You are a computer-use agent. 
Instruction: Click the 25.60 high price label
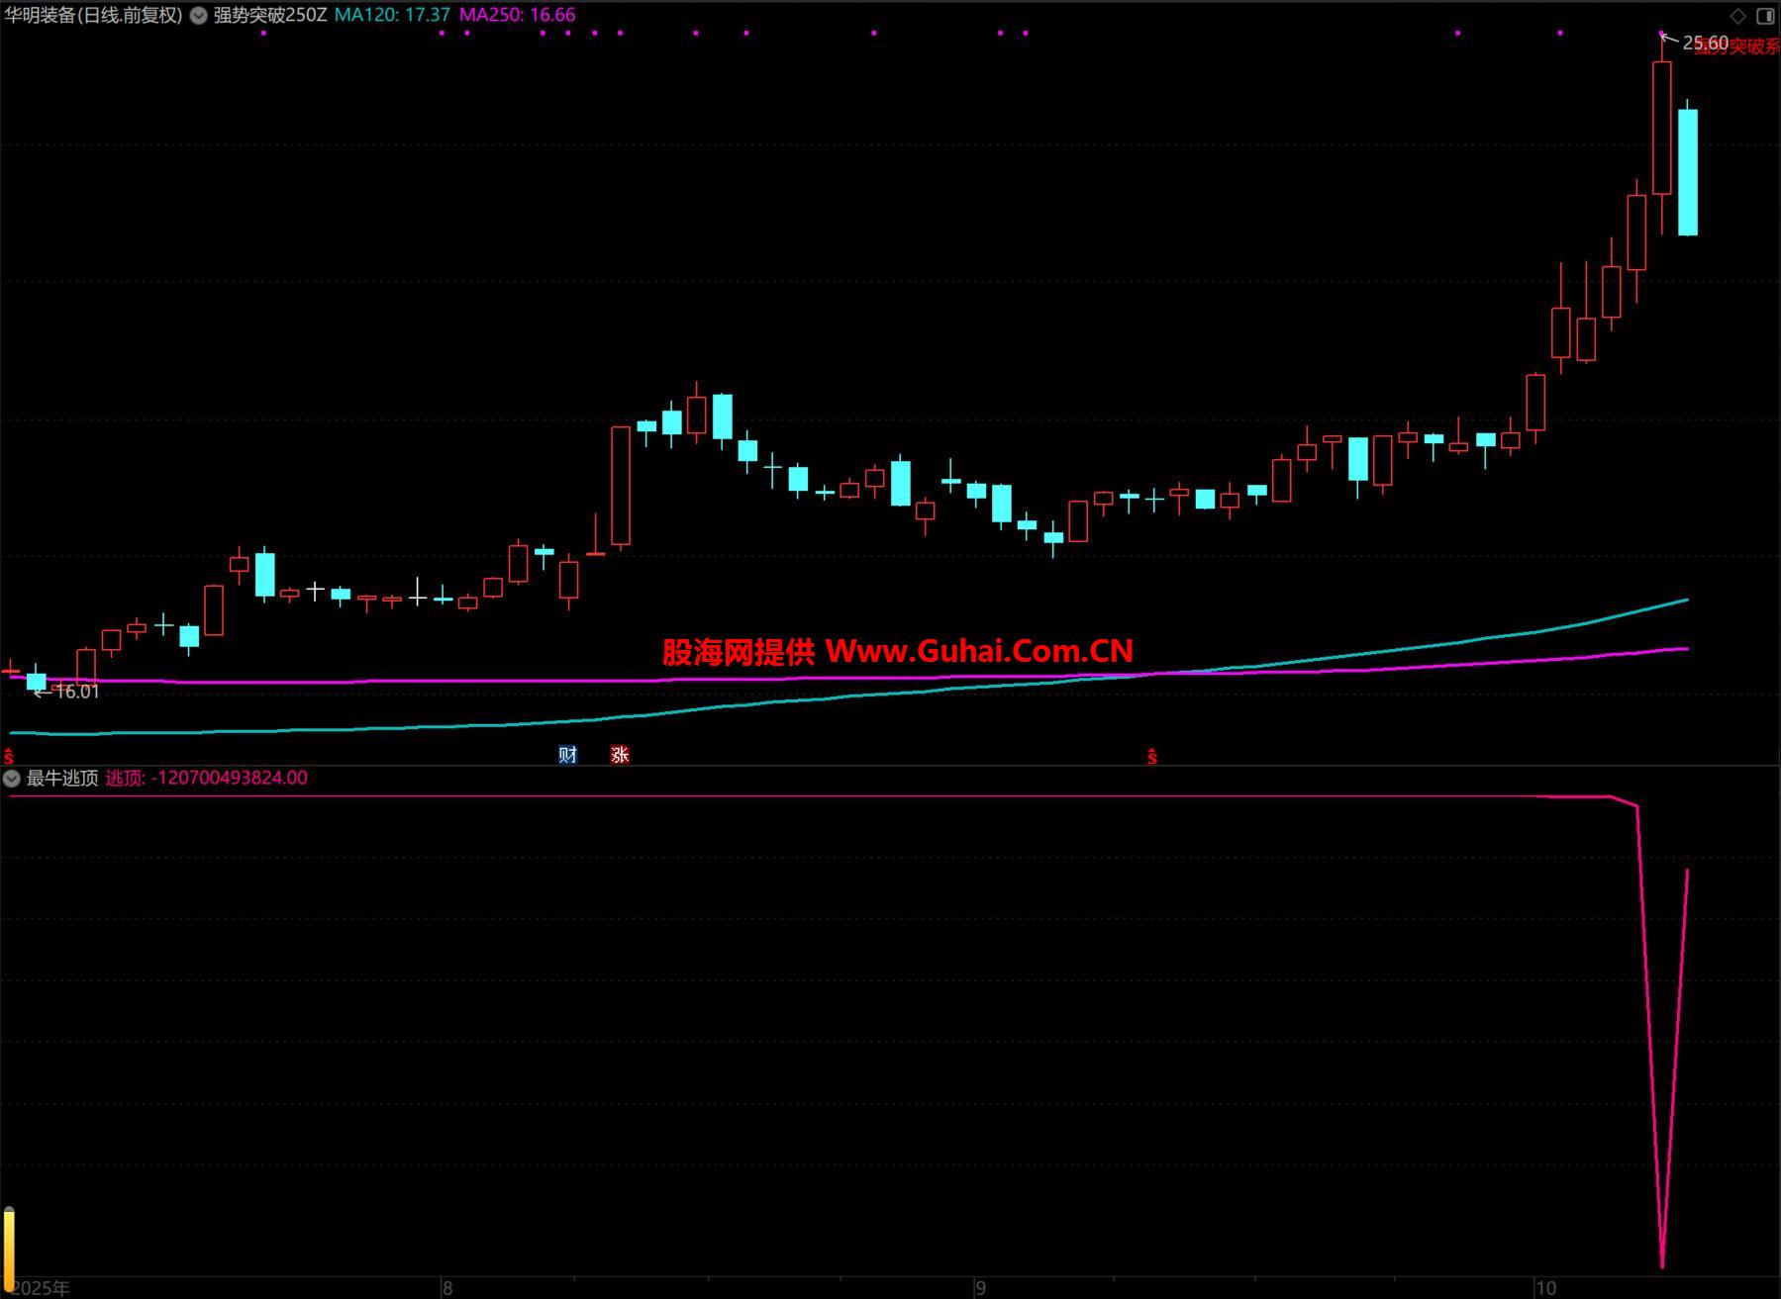click(x=1705, y=43)
